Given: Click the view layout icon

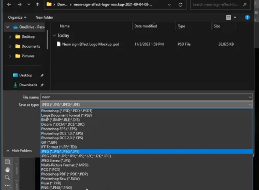Looking at the screenshot, I should tap(228, 18).
